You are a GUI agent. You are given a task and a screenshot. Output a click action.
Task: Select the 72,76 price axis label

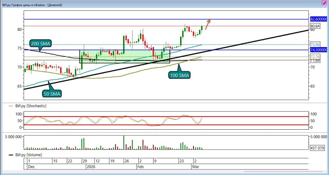pos(315,57)
